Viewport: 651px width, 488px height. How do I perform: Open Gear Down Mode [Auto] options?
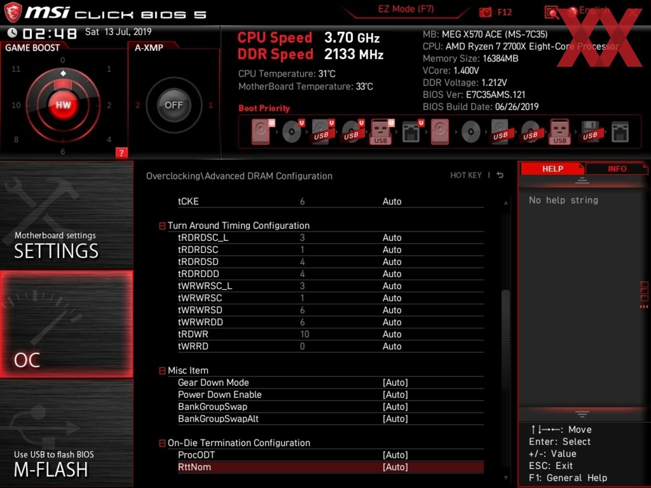point(395,383)
